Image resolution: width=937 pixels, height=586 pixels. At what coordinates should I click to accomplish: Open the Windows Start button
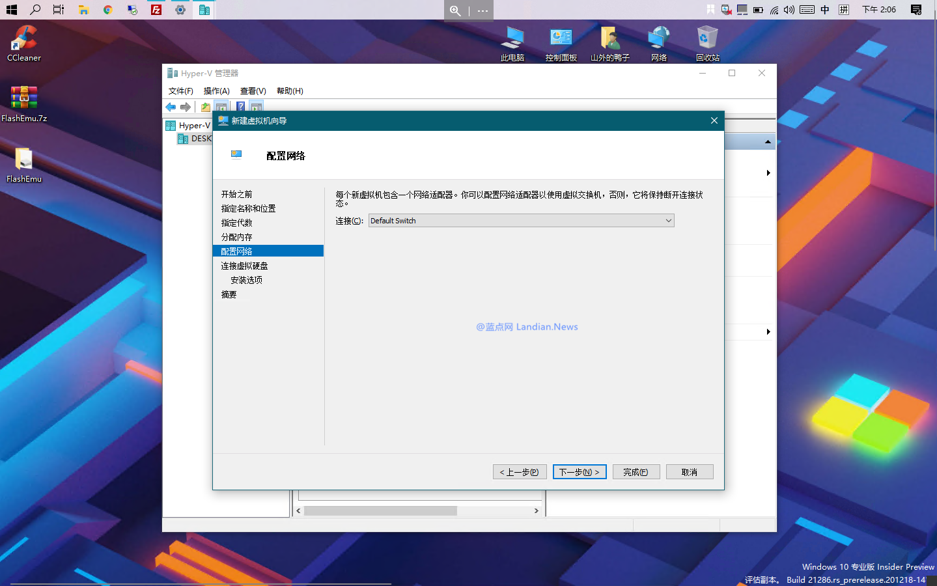(11, 10)
